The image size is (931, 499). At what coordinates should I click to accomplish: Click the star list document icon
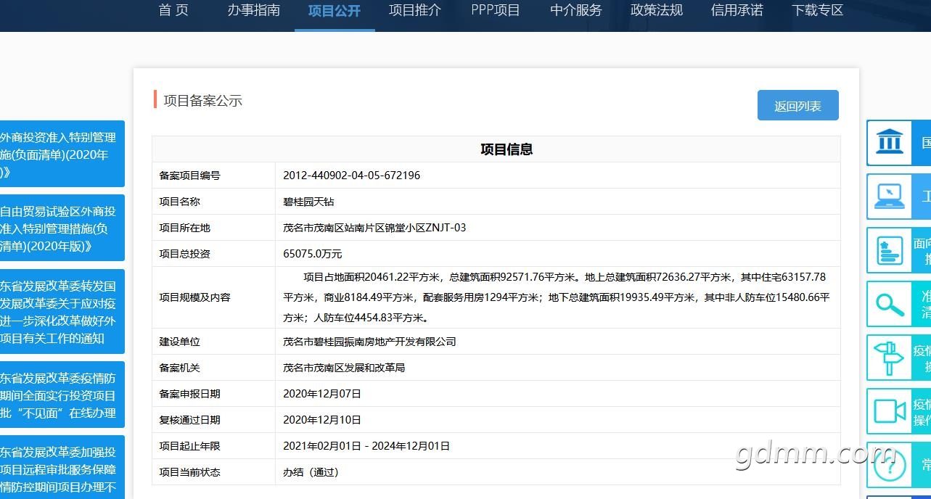889,250
